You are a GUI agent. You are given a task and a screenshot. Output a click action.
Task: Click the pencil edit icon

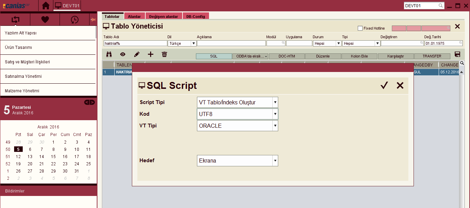point(137,54)
